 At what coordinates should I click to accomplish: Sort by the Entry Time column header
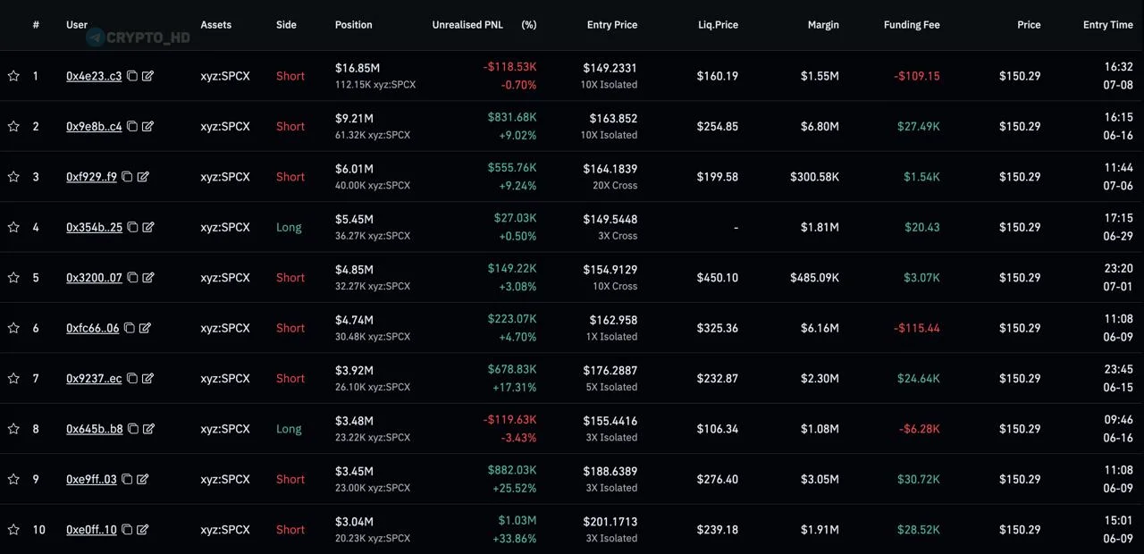1108,25
